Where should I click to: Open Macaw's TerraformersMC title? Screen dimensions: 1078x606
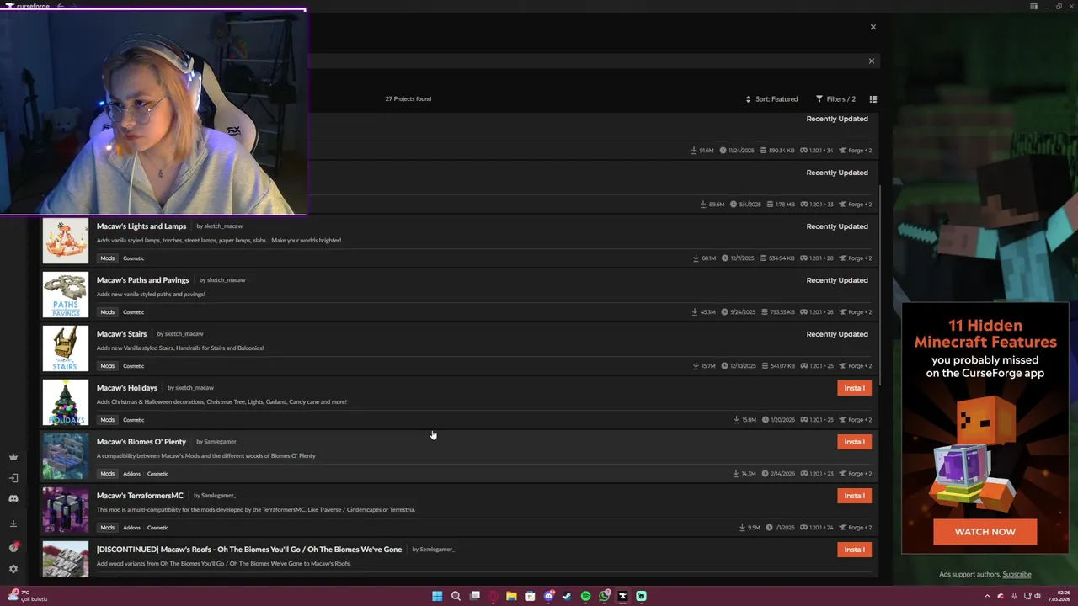[140, 496]
